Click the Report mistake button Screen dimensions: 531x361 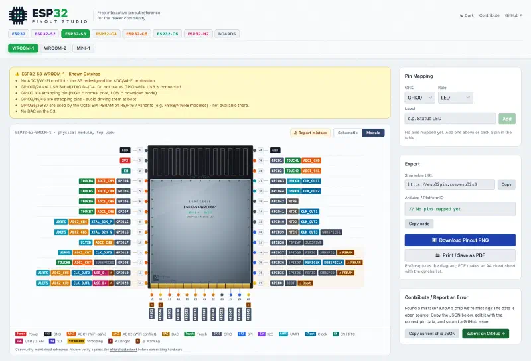(310, 133)
